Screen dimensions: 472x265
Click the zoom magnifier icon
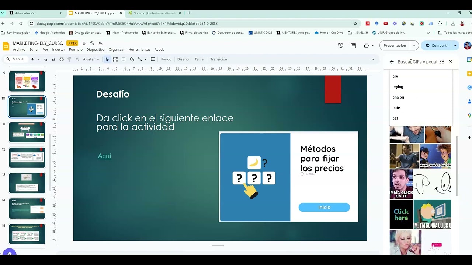point(77,59)
